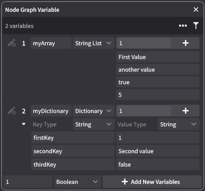Image resolution: width=205 pixels, height=191 pixels.
Task: Click the 2 variables count text
Action: point(19,26)
